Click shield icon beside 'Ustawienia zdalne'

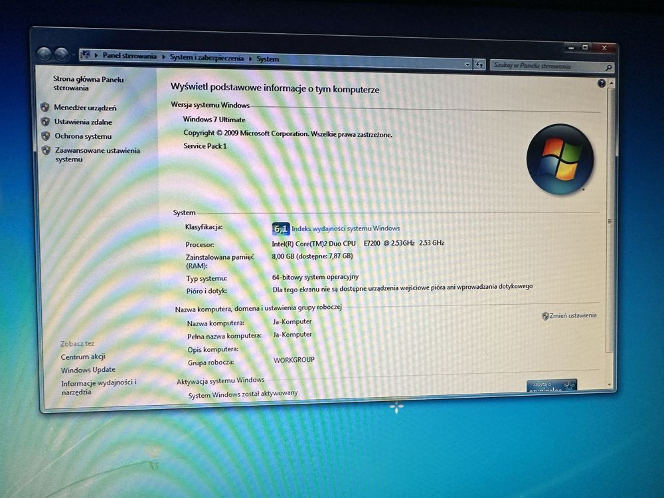coord(45,122)
